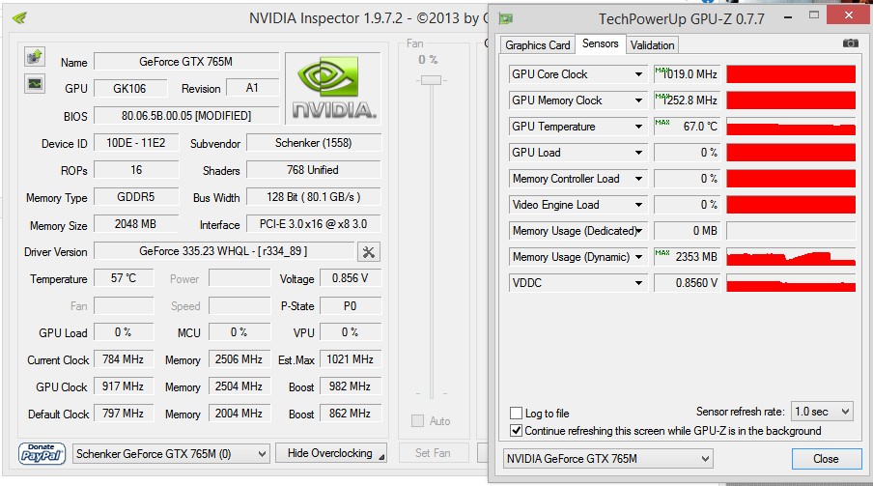This screenshot has height=486, width=873.
Task: Click the Subvendor field Schenker (1558)
Action: click(x=314, y=143)
